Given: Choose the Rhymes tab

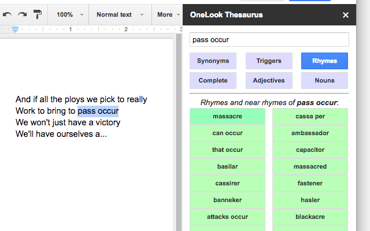Looking at the screenshot, I should [x=324, y=61].
